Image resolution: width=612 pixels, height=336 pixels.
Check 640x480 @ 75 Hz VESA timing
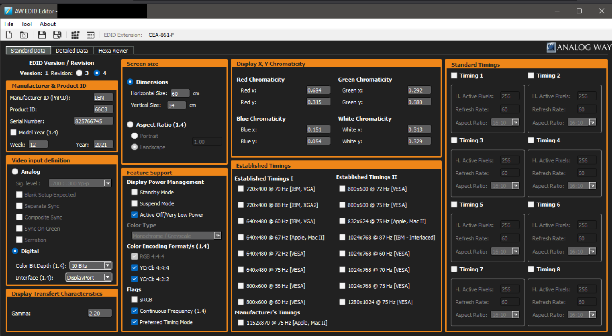pos(241,270)
